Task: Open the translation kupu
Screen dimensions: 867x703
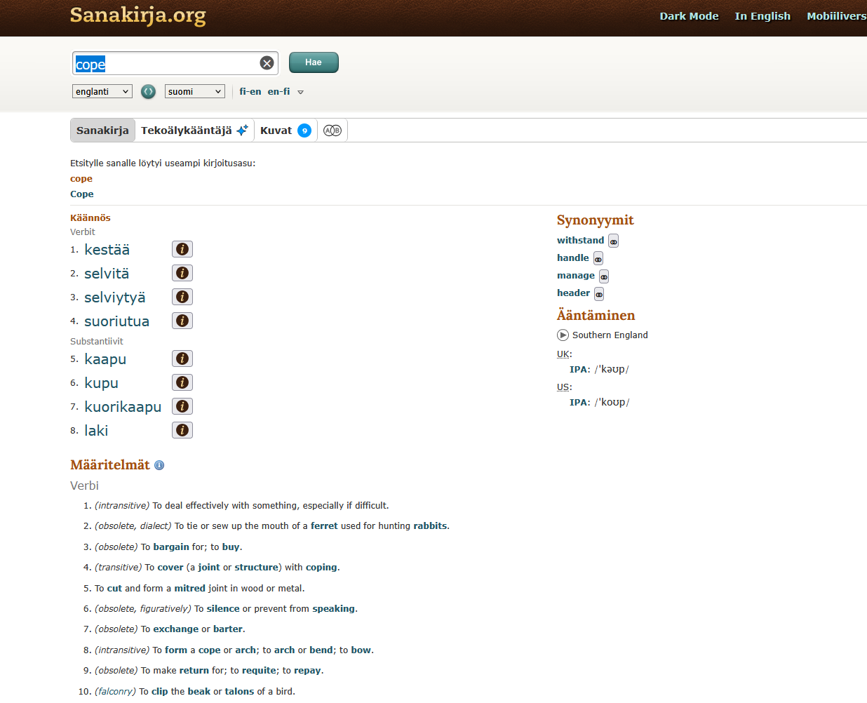Action: tap(101, 383)
